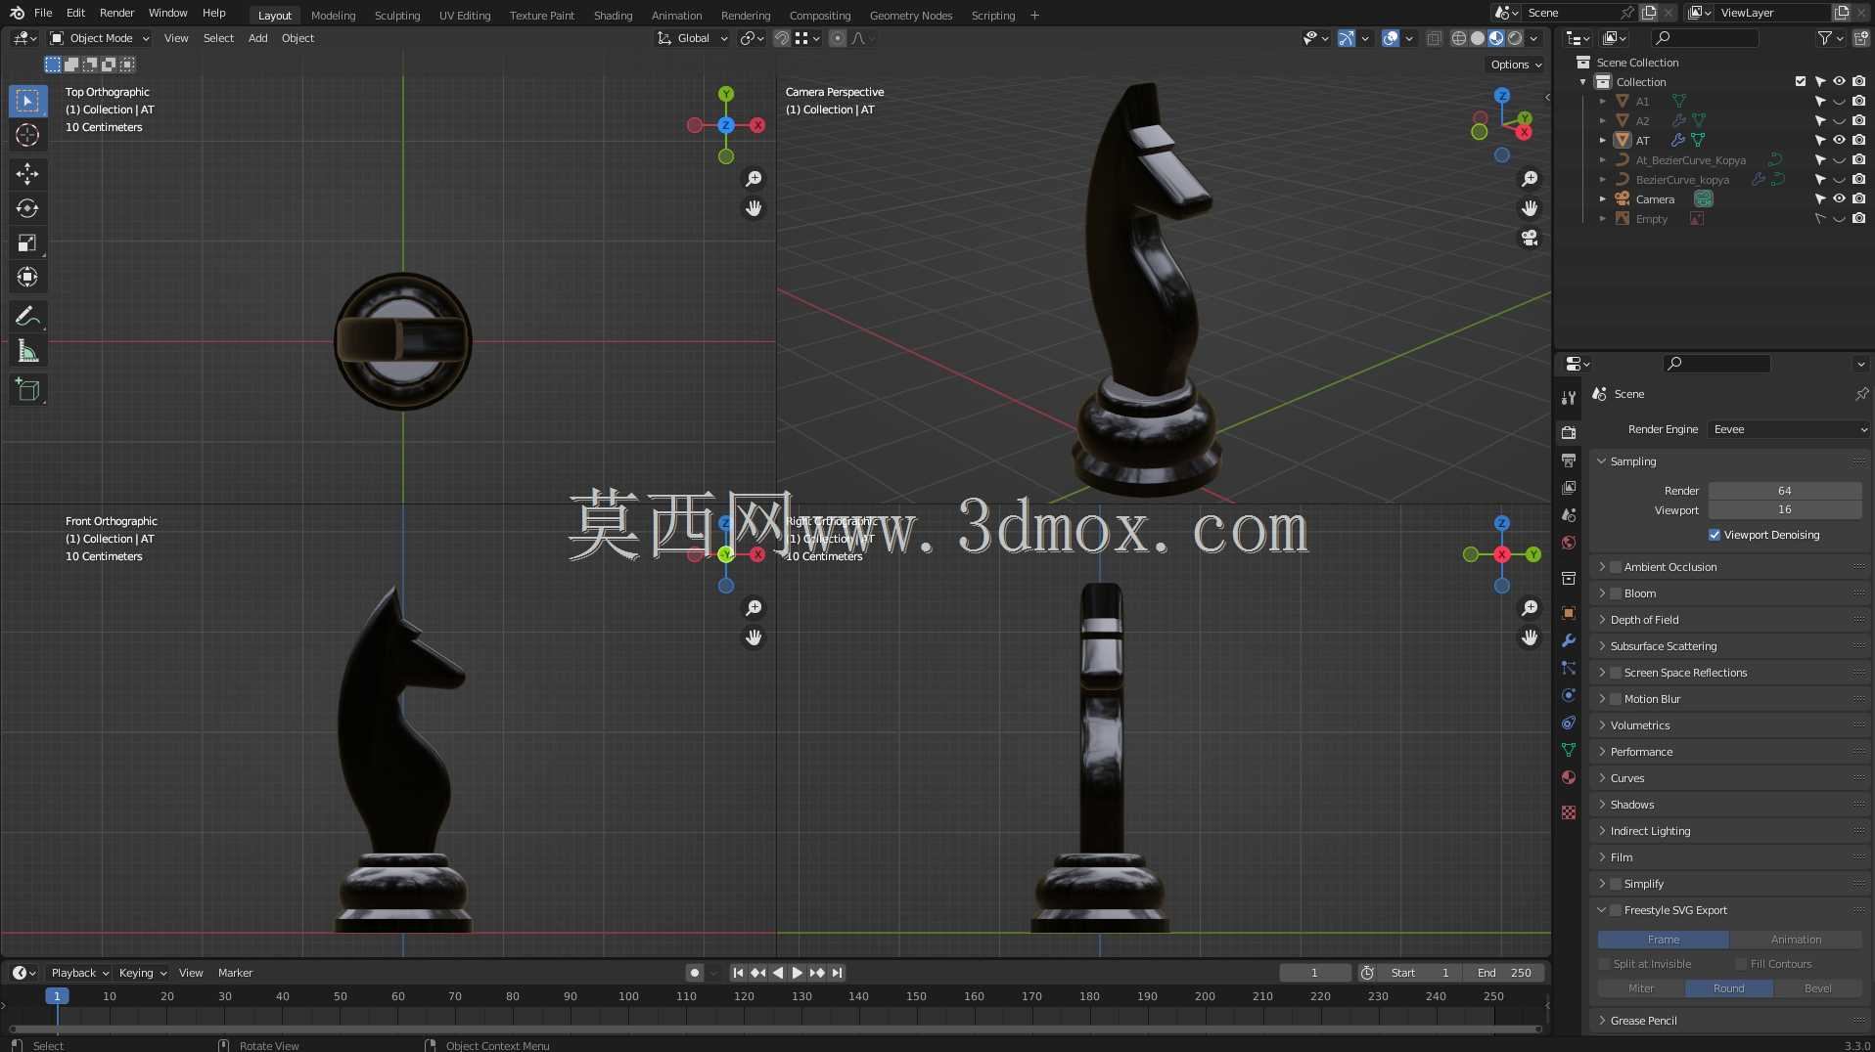This screenshot has width=1875, height=1052.
Task: Open the Modifiers wrench properties tab
Action: (1569, 640)
